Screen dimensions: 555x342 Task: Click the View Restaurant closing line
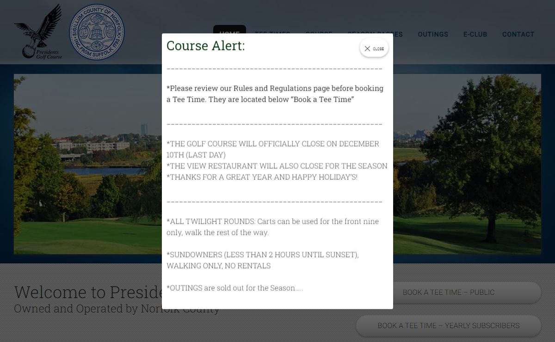click(277, 166)
